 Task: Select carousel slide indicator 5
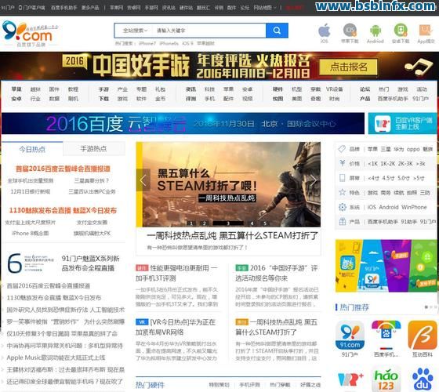tap(265, 223)
